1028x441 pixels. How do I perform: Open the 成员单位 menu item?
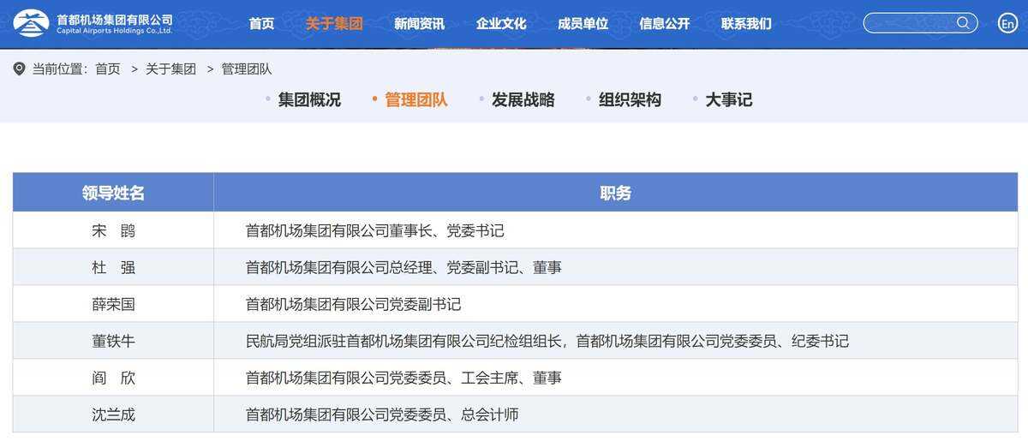[x=583, y=24]
